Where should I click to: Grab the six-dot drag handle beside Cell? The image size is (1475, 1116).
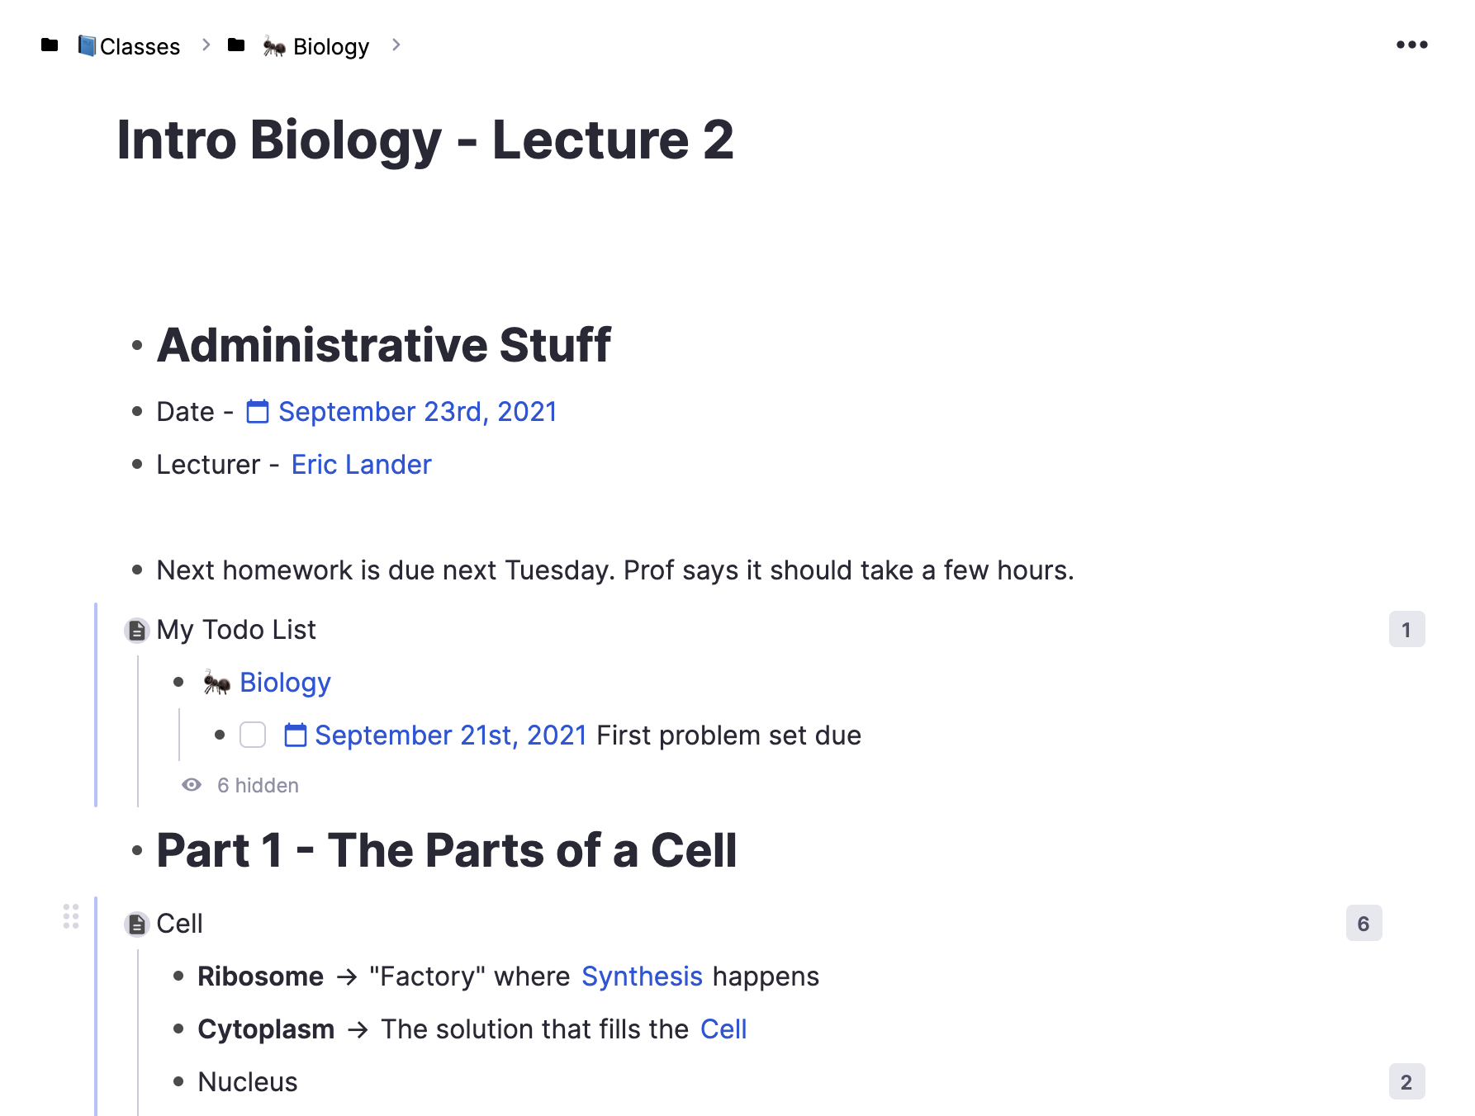point(71,916)
